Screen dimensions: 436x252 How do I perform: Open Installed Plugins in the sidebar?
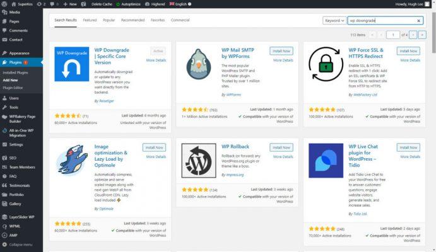point(16,73)
